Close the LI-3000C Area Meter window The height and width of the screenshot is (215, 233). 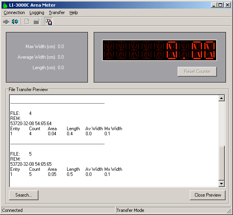(x=228, y=5)
